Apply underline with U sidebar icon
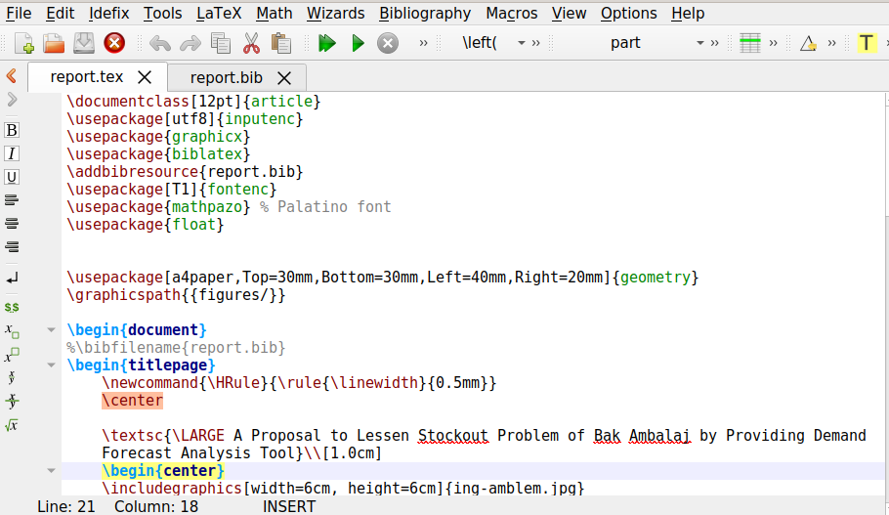The width and height of the screenshot is (889, 515). (x=12, y=177)
